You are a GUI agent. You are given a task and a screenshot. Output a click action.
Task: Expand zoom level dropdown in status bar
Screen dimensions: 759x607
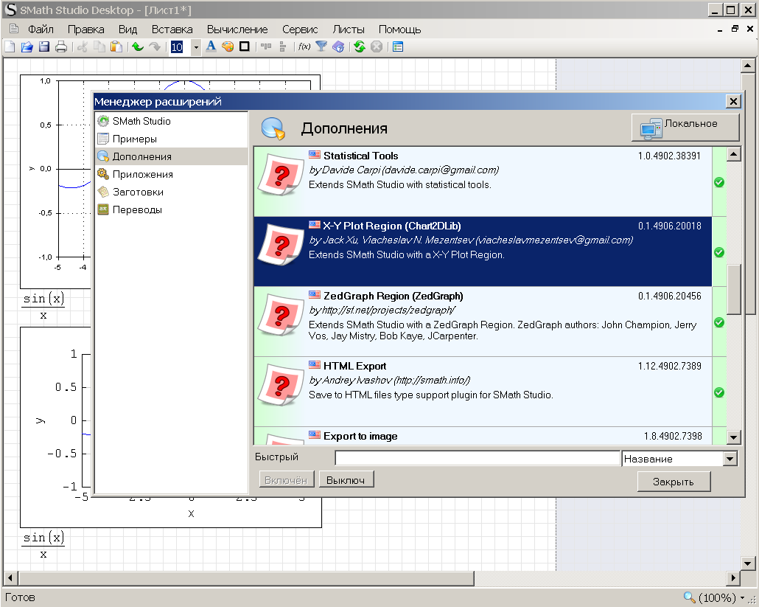pyautogui.click(x=743, y=598)
